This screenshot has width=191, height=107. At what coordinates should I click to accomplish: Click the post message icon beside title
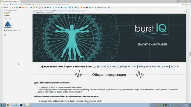pyautogui.click(x=34, y=11)
